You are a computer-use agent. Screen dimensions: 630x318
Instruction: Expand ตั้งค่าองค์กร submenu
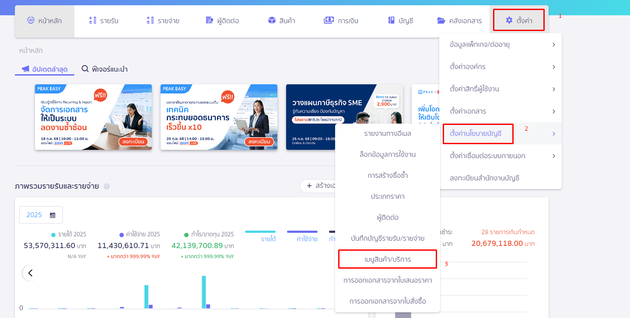pos(500,67)
